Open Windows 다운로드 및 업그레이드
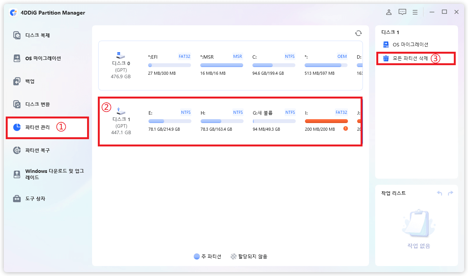The height and width of the screenshot is (276, 468). 54,174
